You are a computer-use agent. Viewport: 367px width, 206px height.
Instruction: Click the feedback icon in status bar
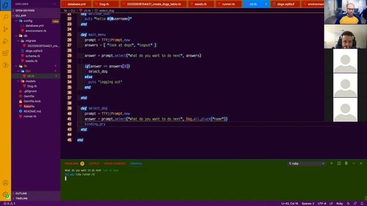click(x=355, y=204)
